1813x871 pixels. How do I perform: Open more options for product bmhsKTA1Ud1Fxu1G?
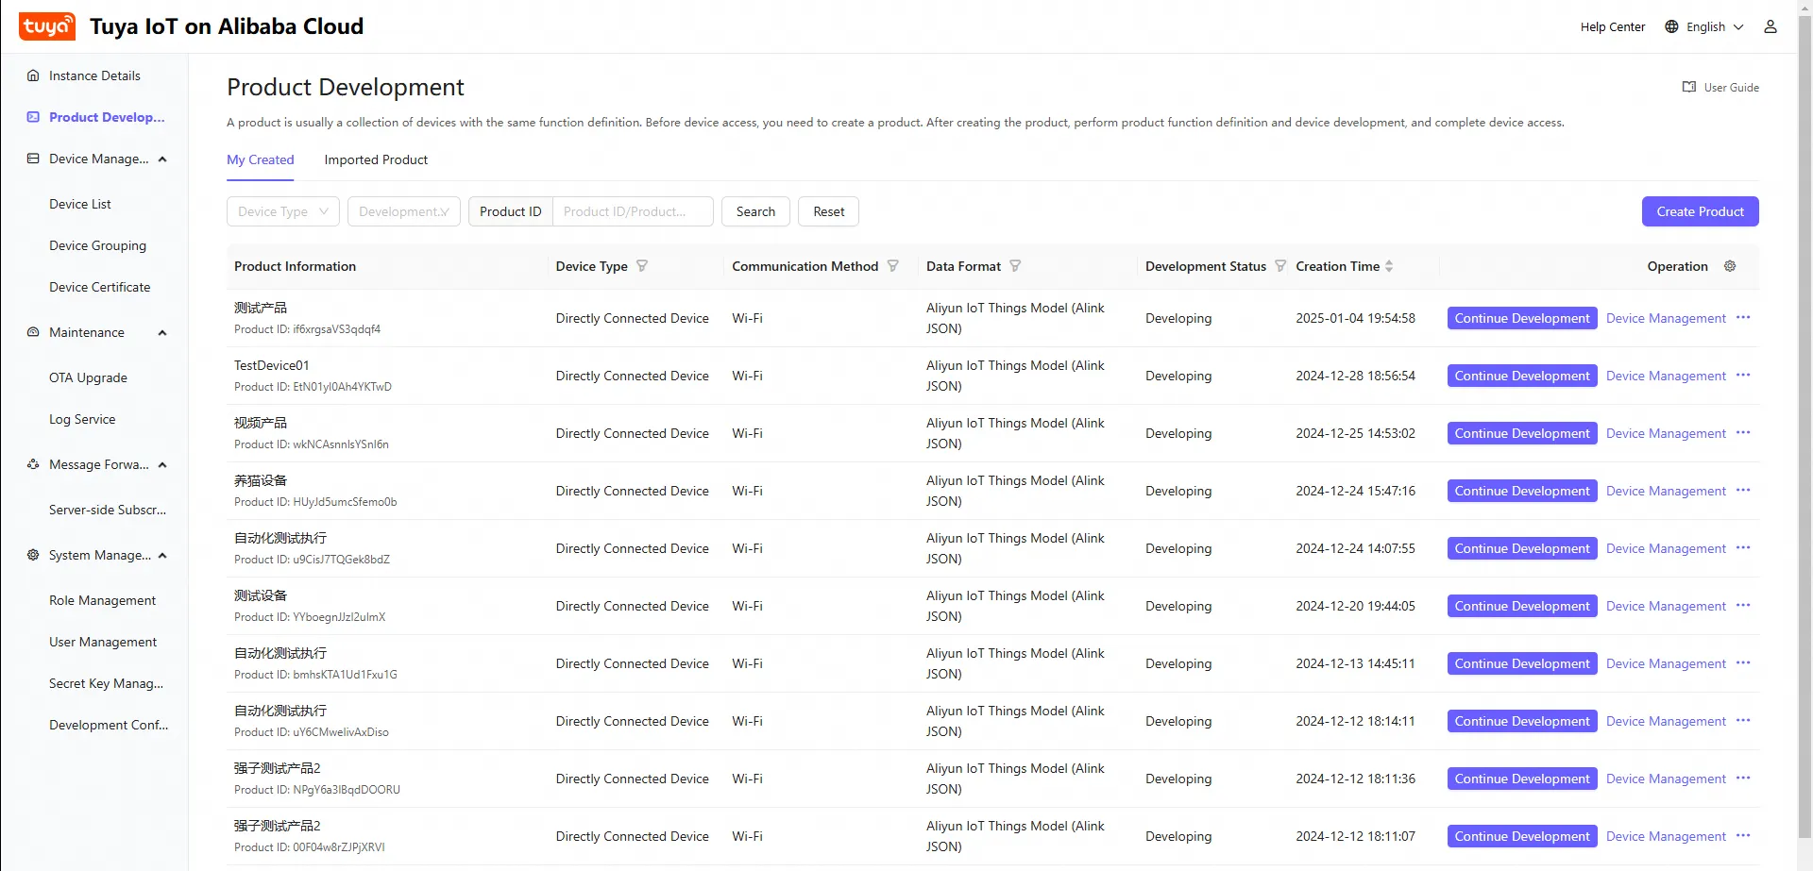(1743, 663)
